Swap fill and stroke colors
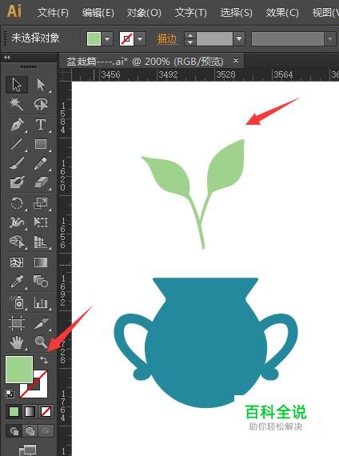The height and width of the screenshot is (456, 339). pos(44,360)
